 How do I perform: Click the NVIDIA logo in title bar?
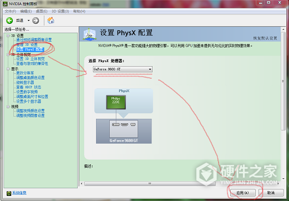[6, 4]
